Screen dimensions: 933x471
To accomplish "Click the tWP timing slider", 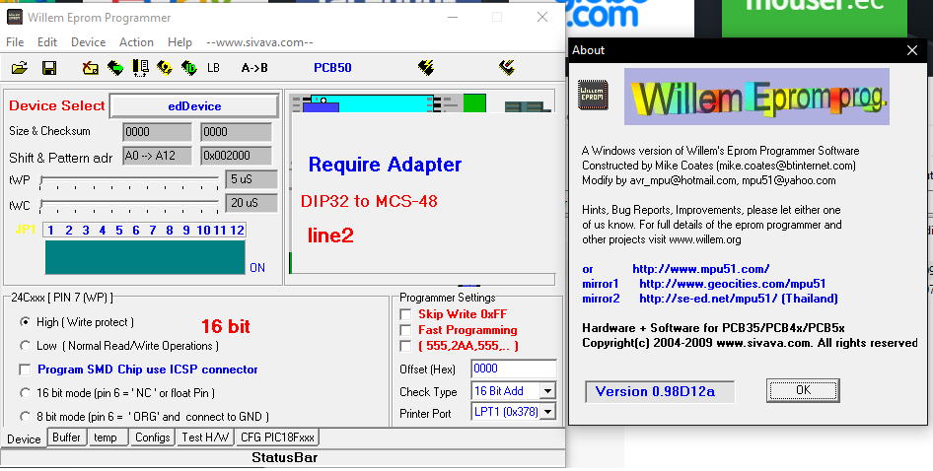I will click(130, 181).
